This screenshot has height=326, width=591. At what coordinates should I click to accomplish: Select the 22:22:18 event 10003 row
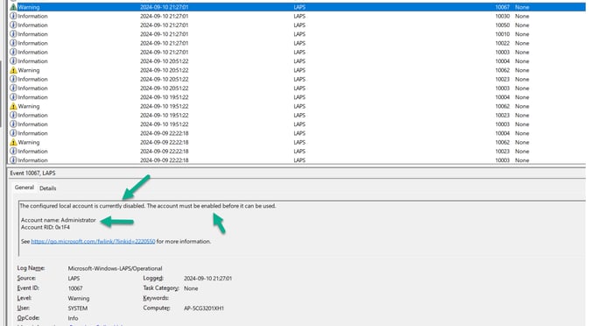[x=297, y=160]
